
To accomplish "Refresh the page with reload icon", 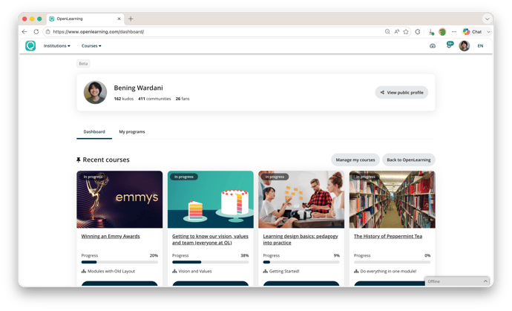I will 36,32.
